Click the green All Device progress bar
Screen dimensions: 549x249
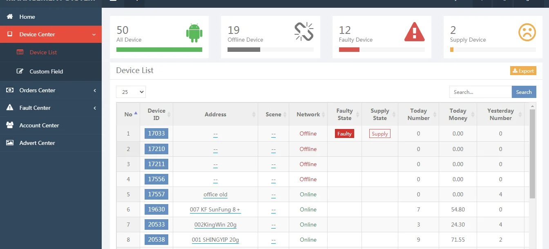click(x=159, y=49)
